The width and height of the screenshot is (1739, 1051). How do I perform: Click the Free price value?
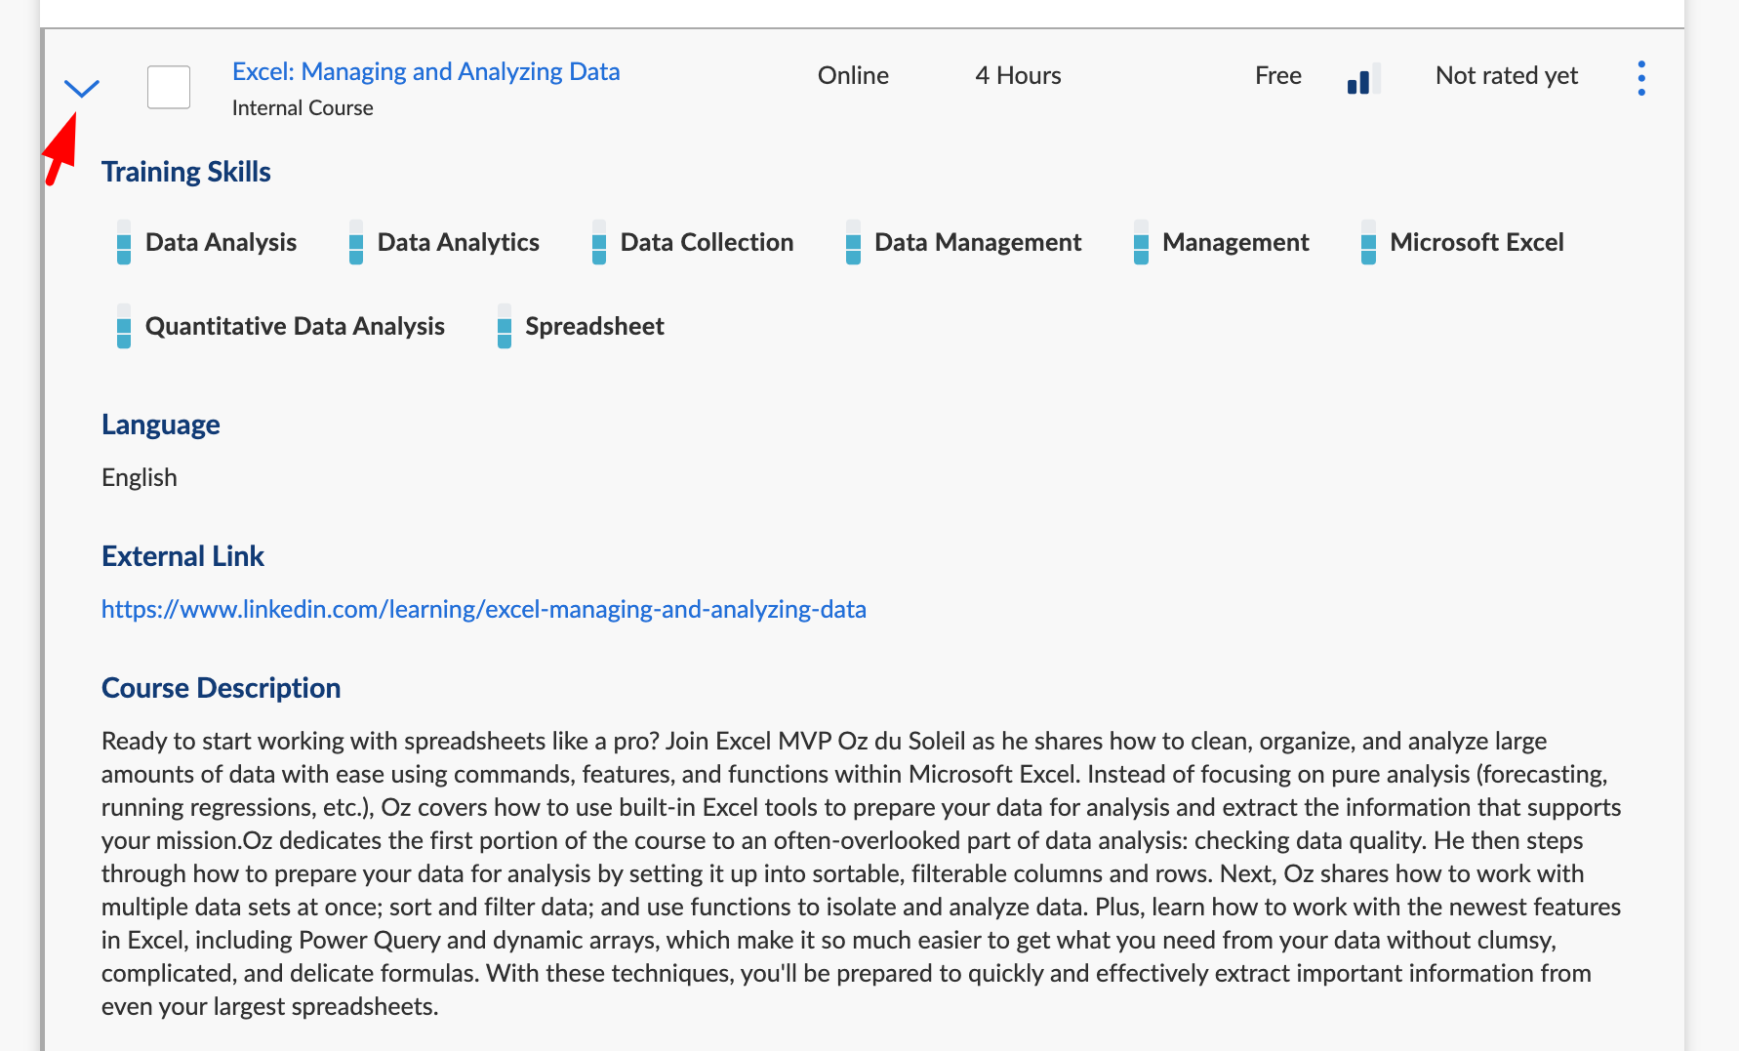(x=1278, y=75)
